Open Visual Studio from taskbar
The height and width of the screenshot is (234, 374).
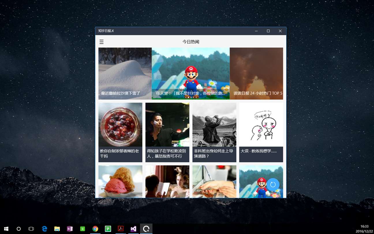pos(133,229)
